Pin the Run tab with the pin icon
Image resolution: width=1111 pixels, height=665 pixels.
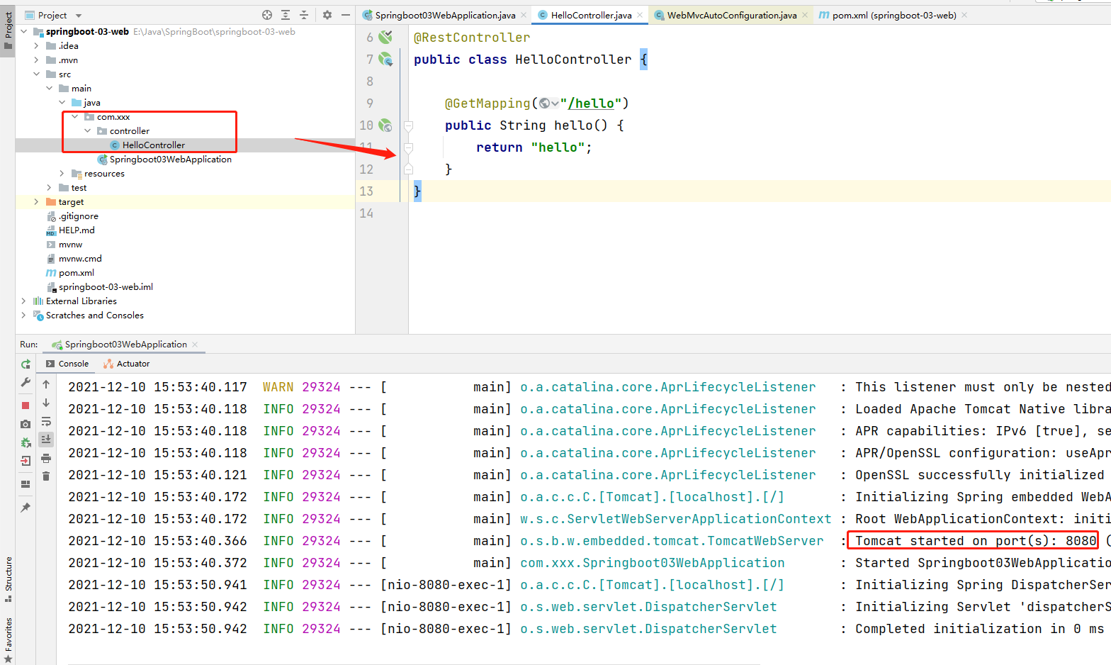(x=26, y=508)
